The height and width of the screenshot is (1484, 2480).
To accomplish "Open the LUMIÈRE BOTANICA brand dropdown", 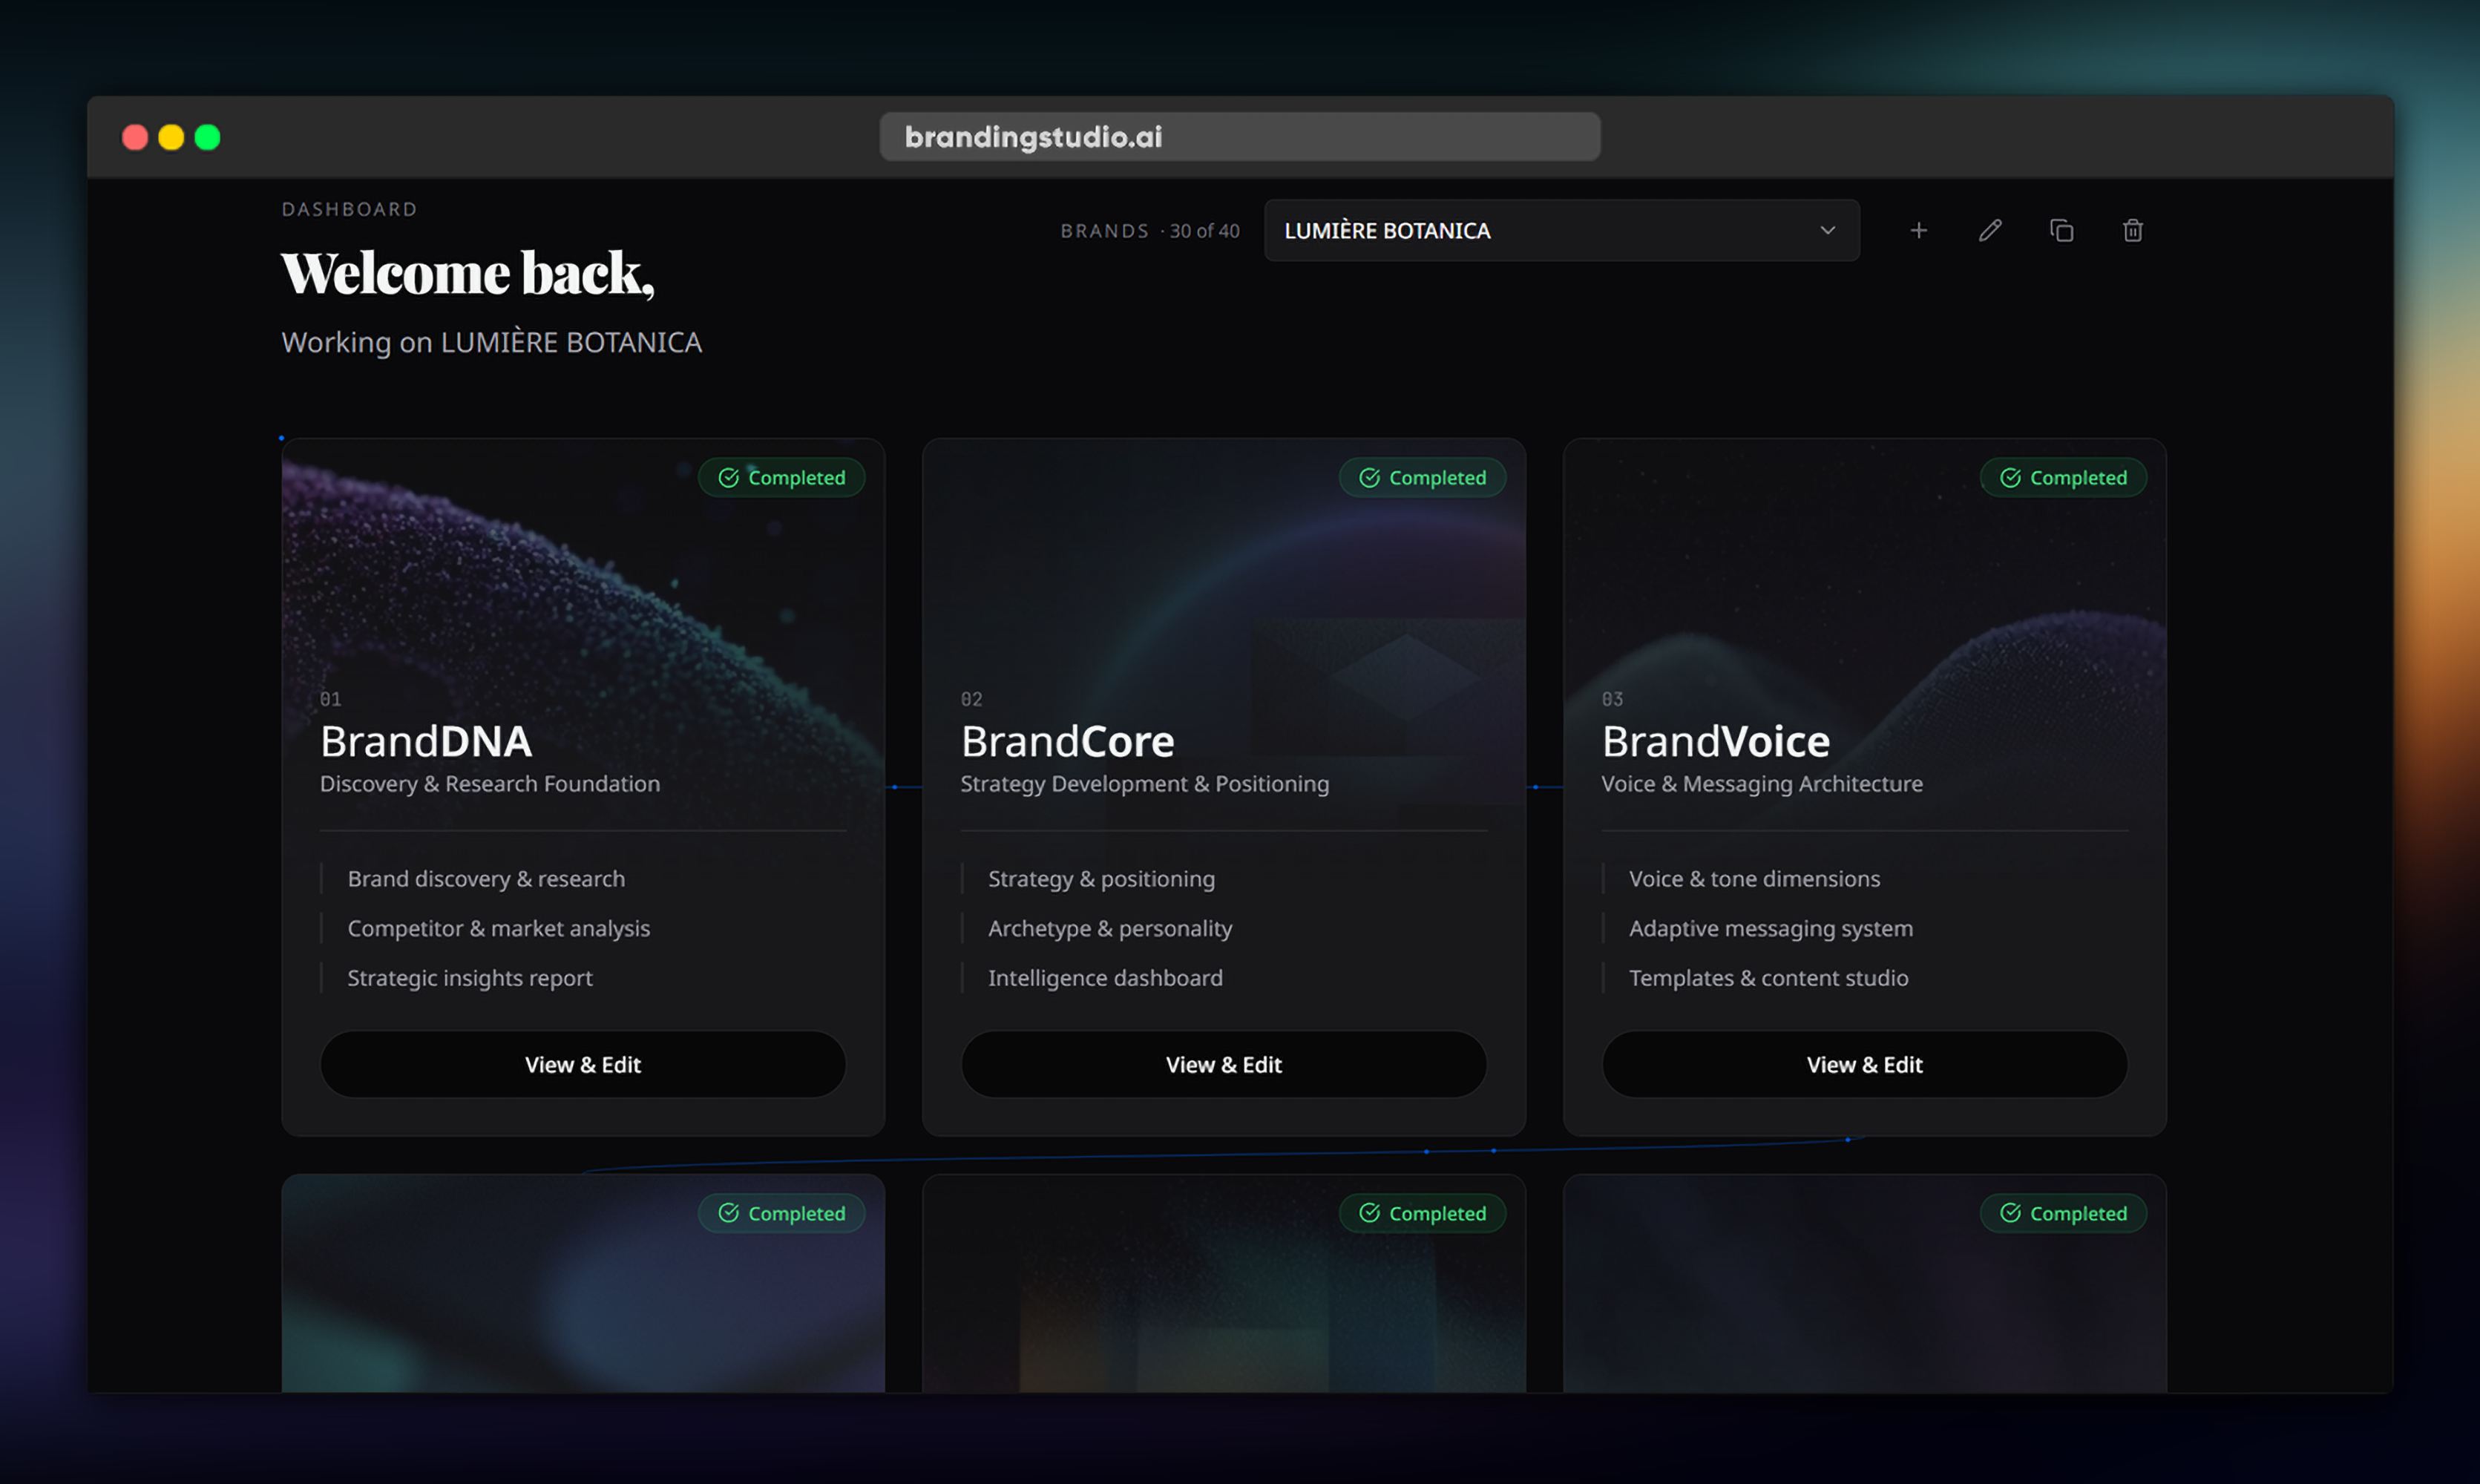I will tap(1561, 230).
